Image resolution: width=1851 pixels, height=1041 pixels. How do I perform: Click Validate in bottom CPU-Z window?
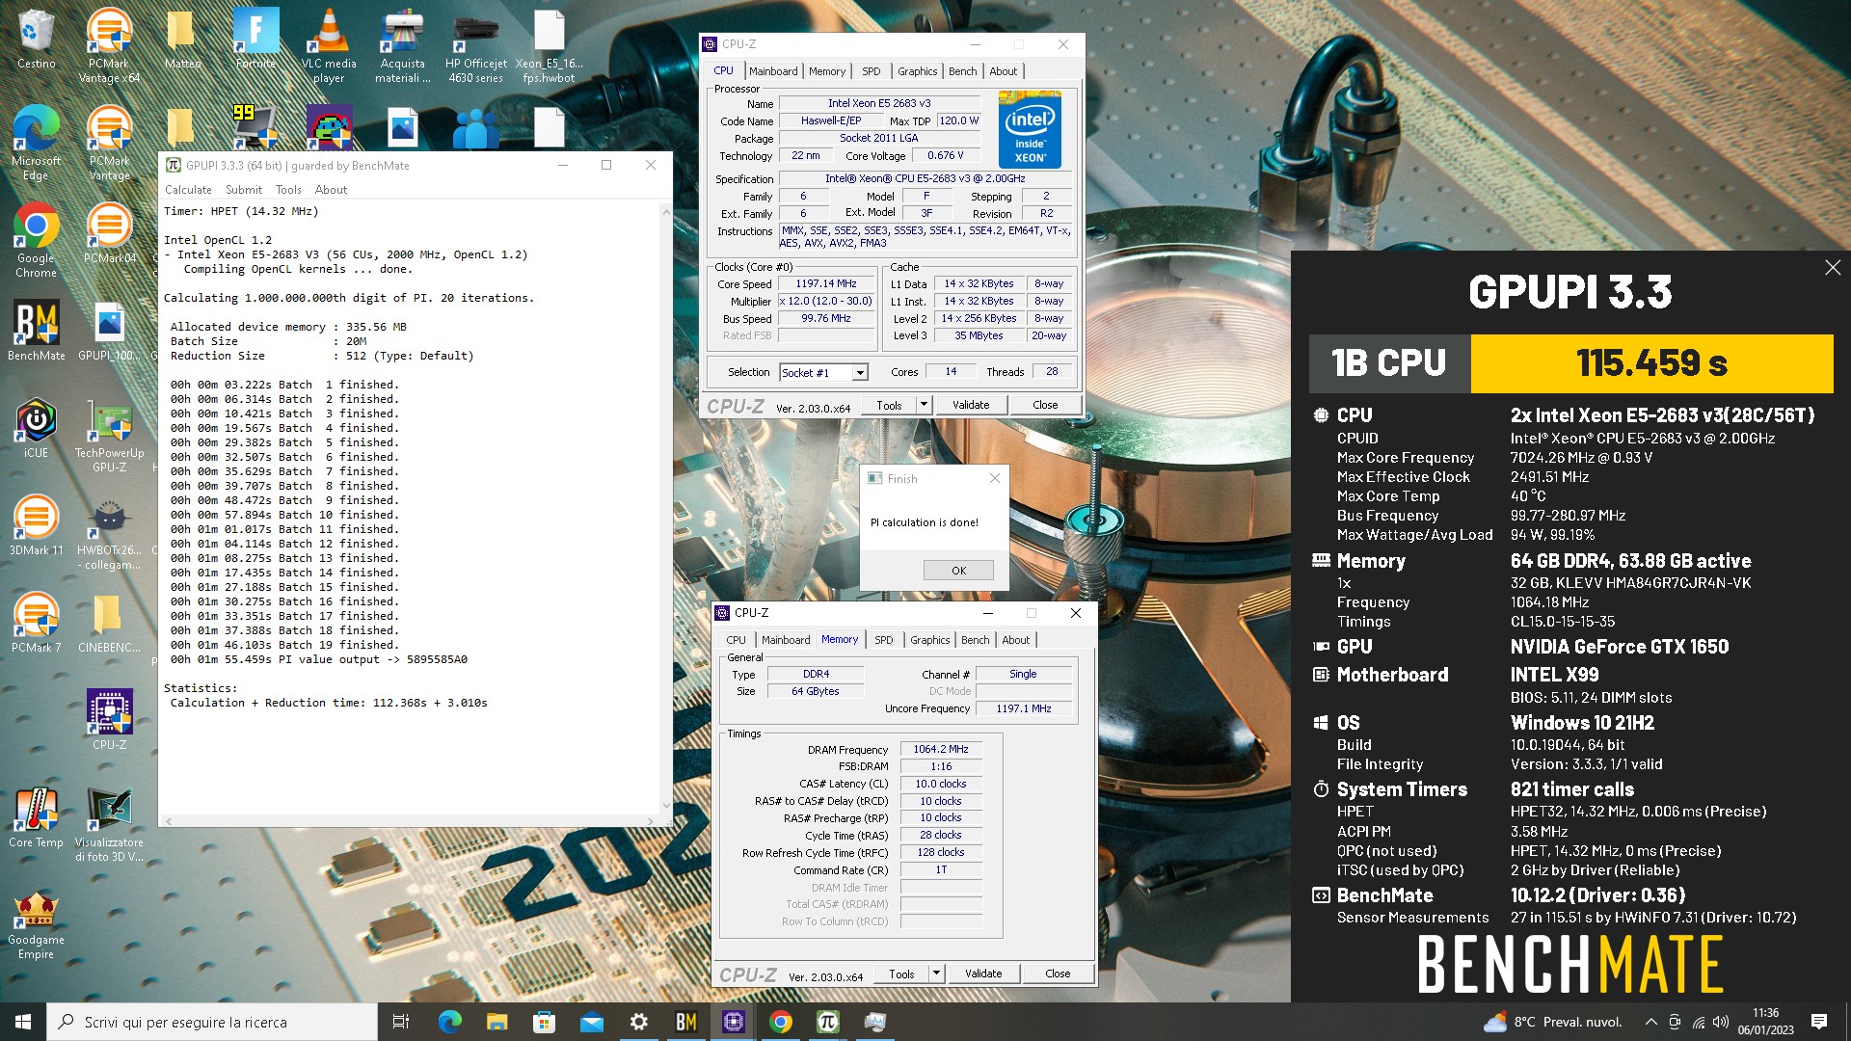click(983, 974)
